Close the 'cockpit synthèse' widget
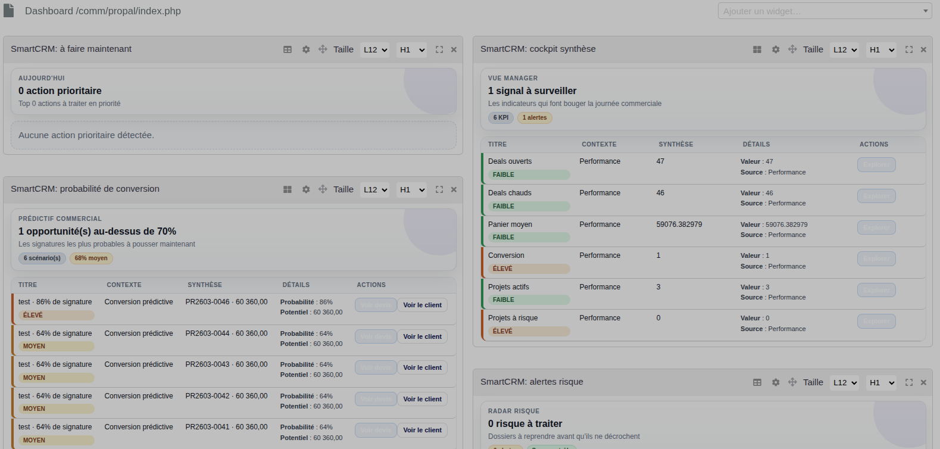 pos(923,49)
